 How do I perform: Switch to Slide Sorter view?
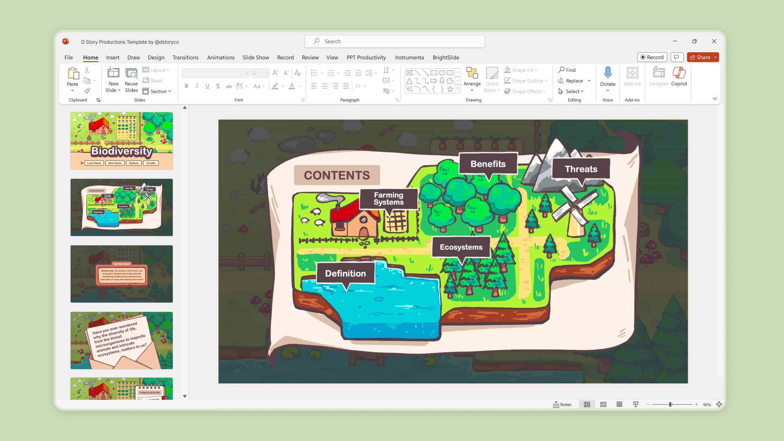603,405
